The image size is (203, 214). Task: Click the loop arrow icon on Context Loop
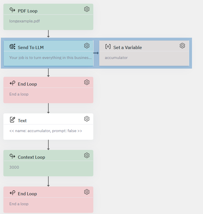[x=12, y=156]
